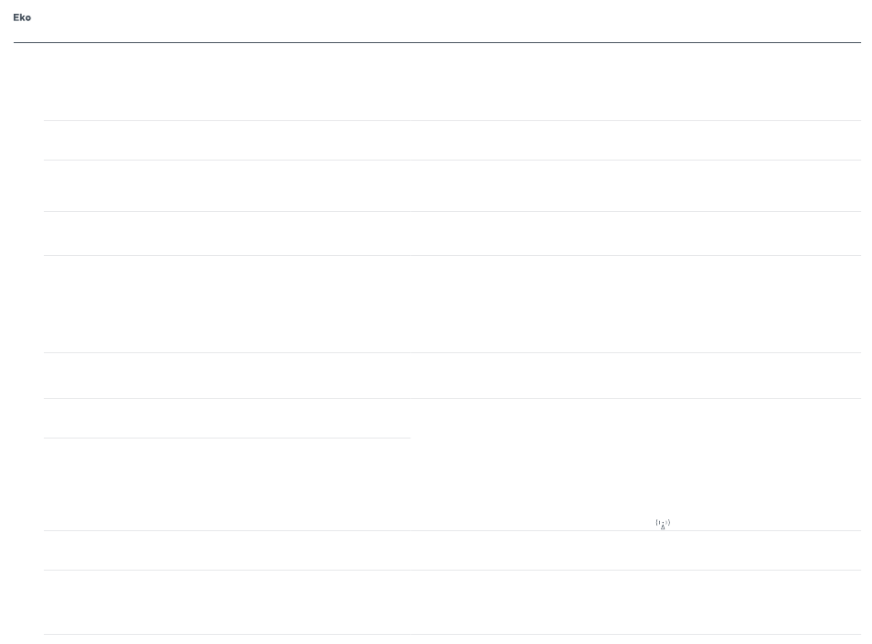Image resolution: width=872 pixels, height=644 pixels.
Task: Click the first light divider under the header
Action: (453, 120)
